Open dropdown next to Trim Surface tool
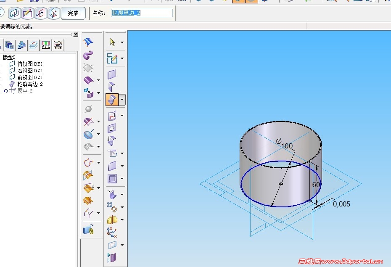Image resolution: width=391 pixels, height=267 pixels. pyautogui.click(x=98, y=122)
